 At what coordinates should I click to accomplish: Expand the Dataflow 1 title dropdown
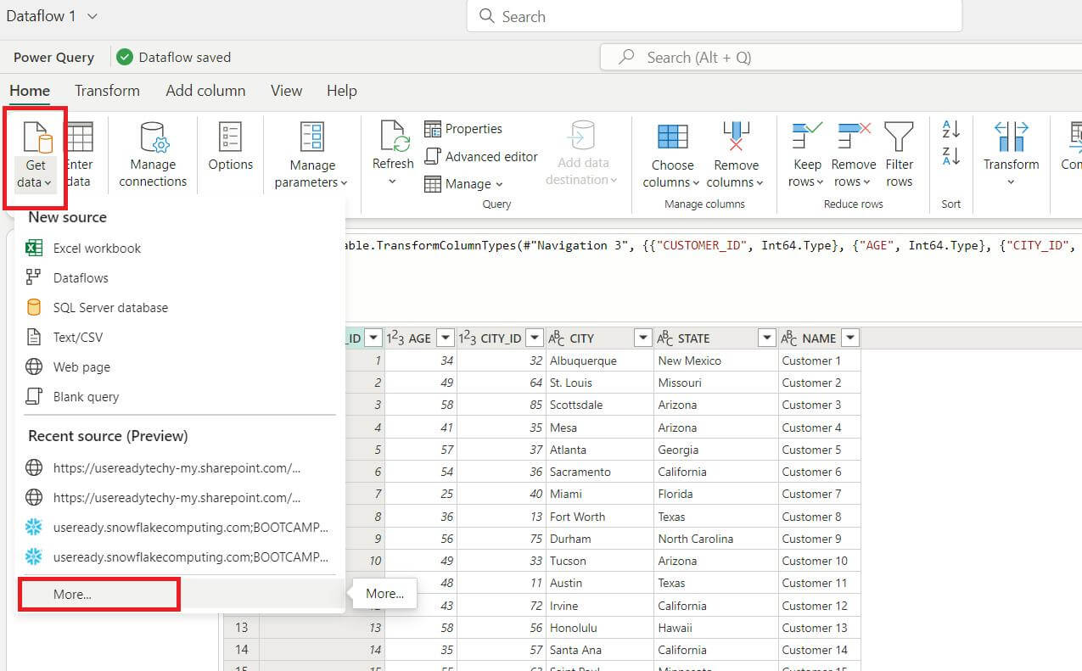(x=93, y=16)
